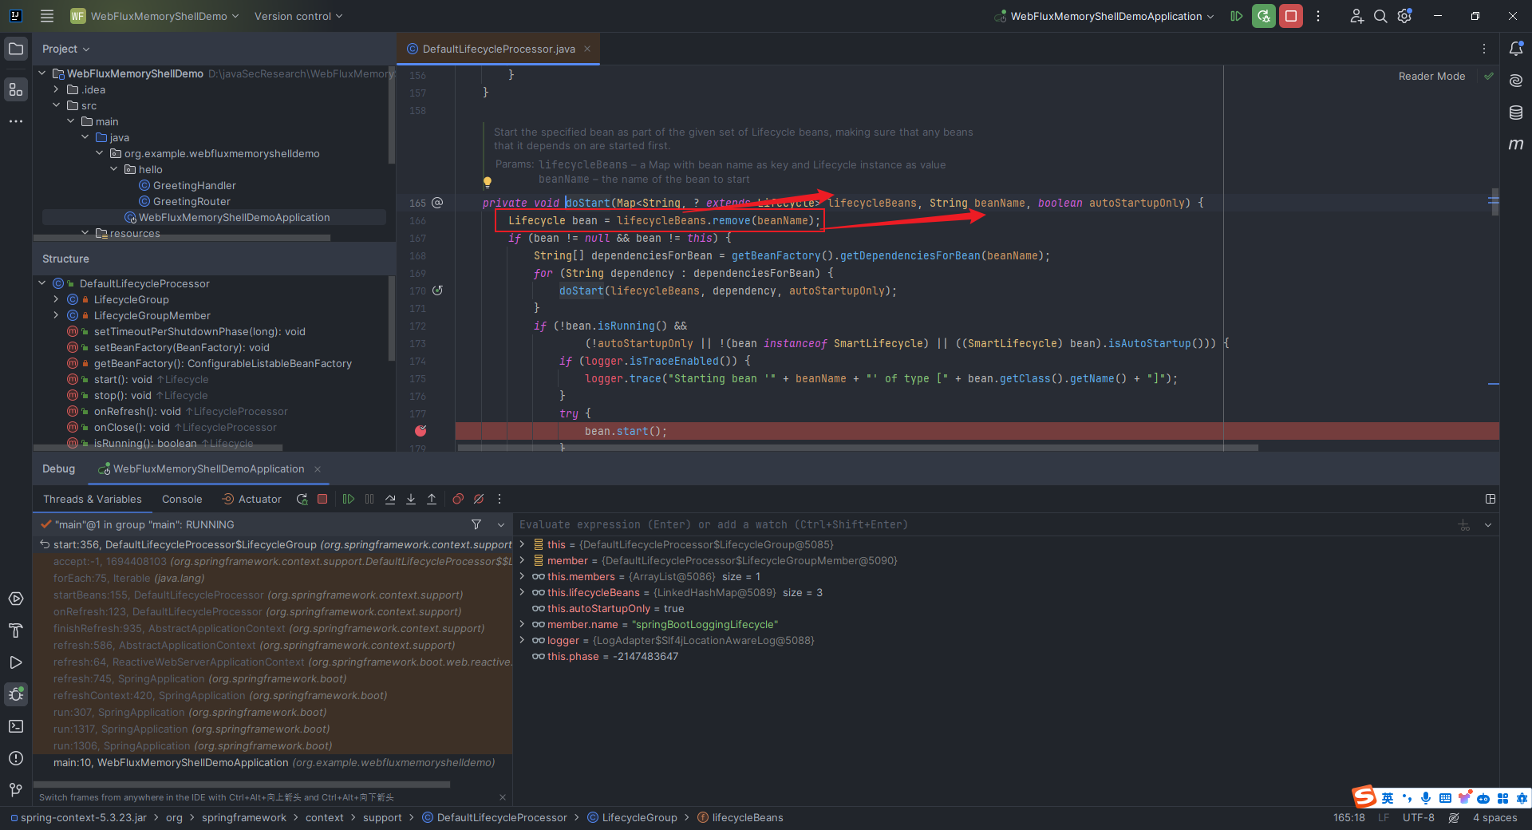Stop the running application in top toolbar
This screenshot has width=1532, height=830.
[x=1291, y=16]
